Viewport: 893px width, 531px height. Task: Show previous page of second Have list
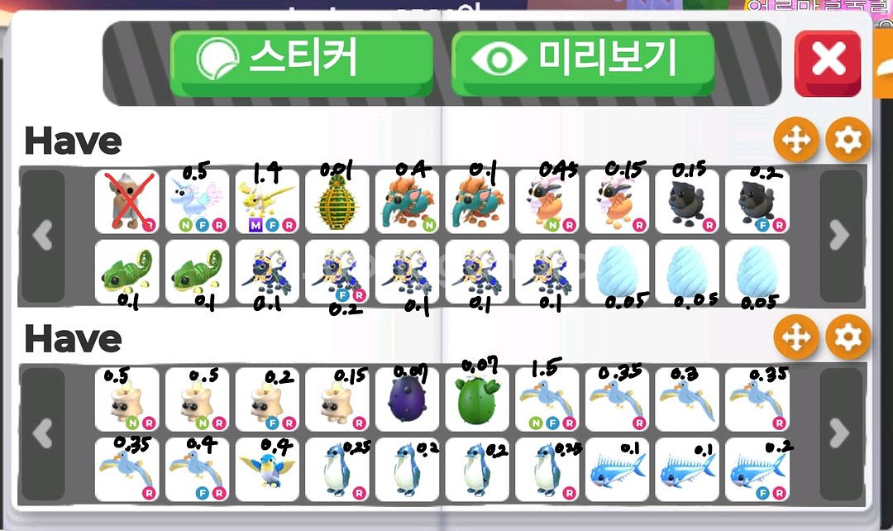tap(43, 434)
